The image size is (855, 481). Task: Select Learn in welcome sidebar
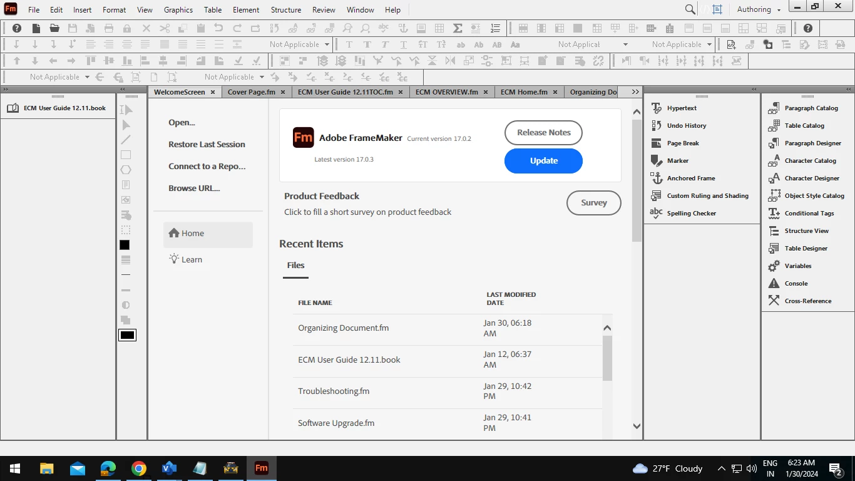[x=208, y=259]
